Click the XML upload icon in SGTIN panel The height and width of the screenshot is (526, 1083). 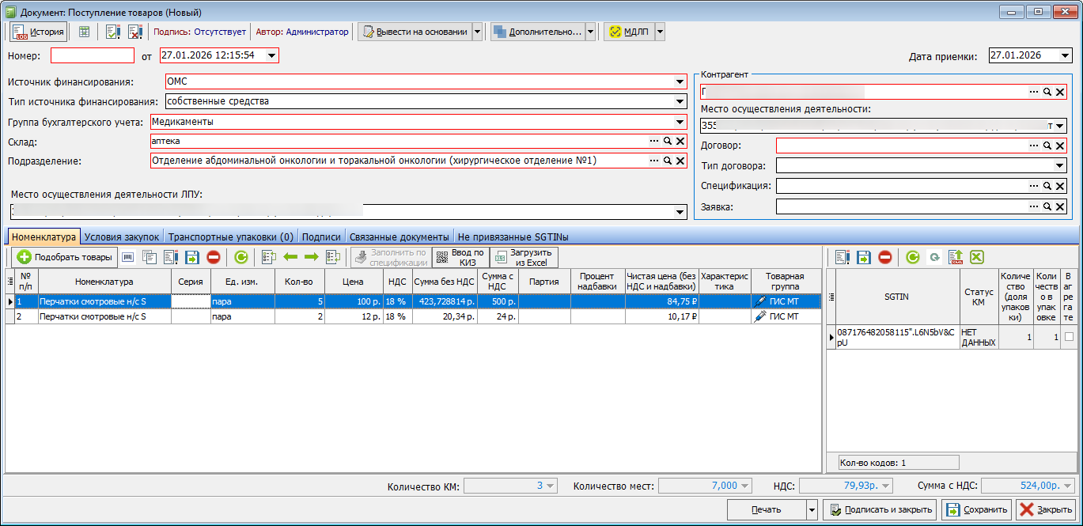[956, 257]
